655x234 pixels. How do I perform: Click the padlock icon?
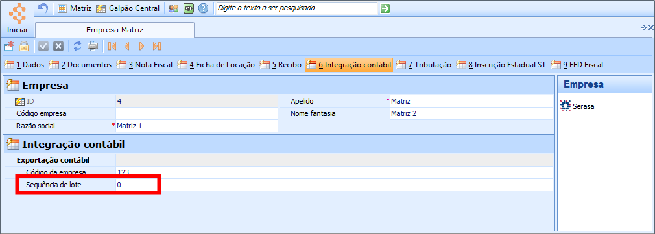tap(24, 46)
